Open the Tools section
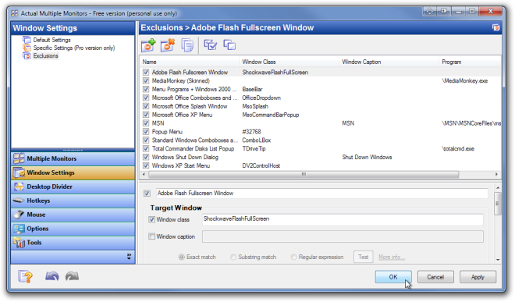 click(x=73, y=243)
